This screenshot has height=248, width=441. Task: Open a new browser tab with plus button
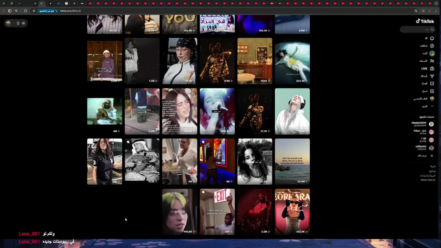pos(35,3)
